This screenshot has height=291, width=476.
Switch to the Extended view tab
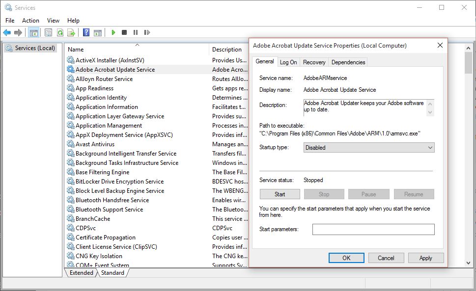(x=82, y=273)
